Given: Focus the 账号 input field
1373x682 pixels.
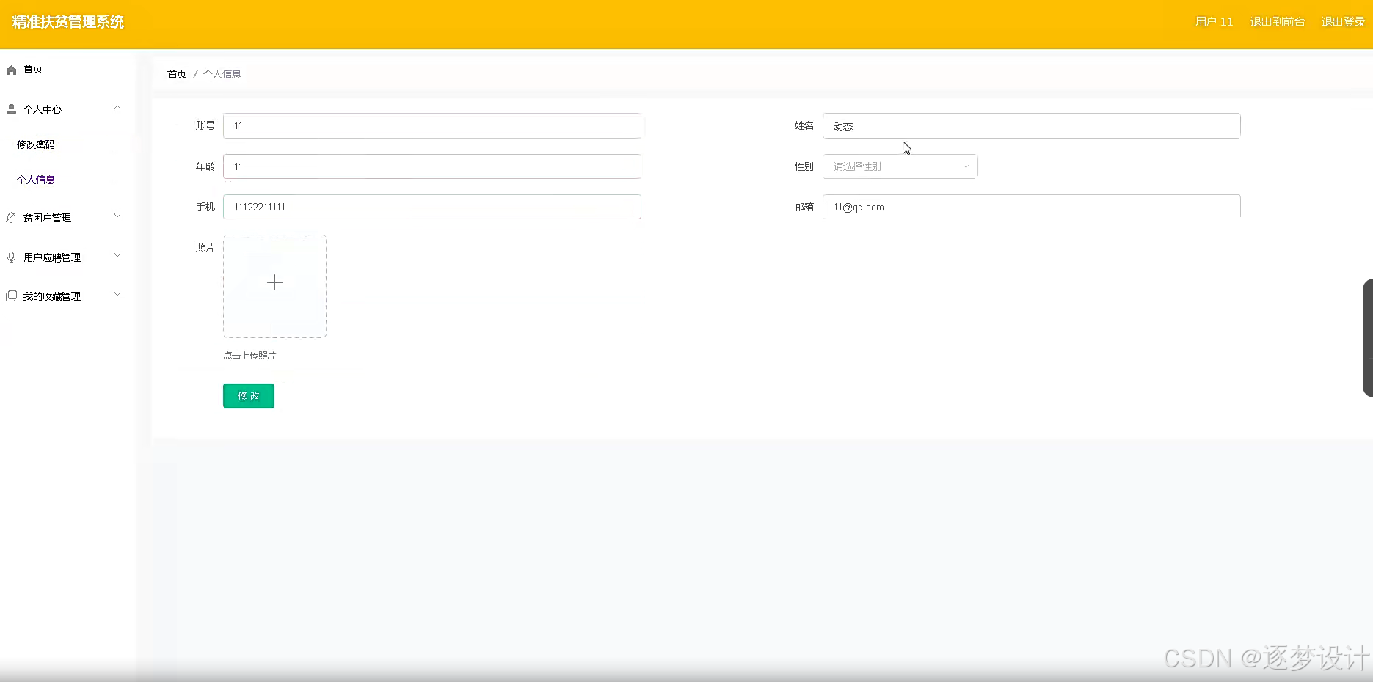Looking at the screenshot, I should [x=432, y=125].
